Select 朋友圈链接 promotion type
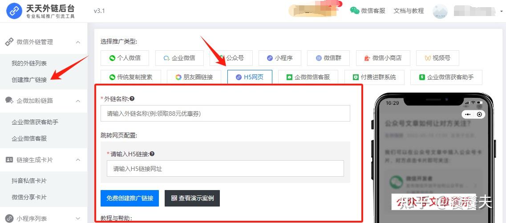 (x=194, y=77)
